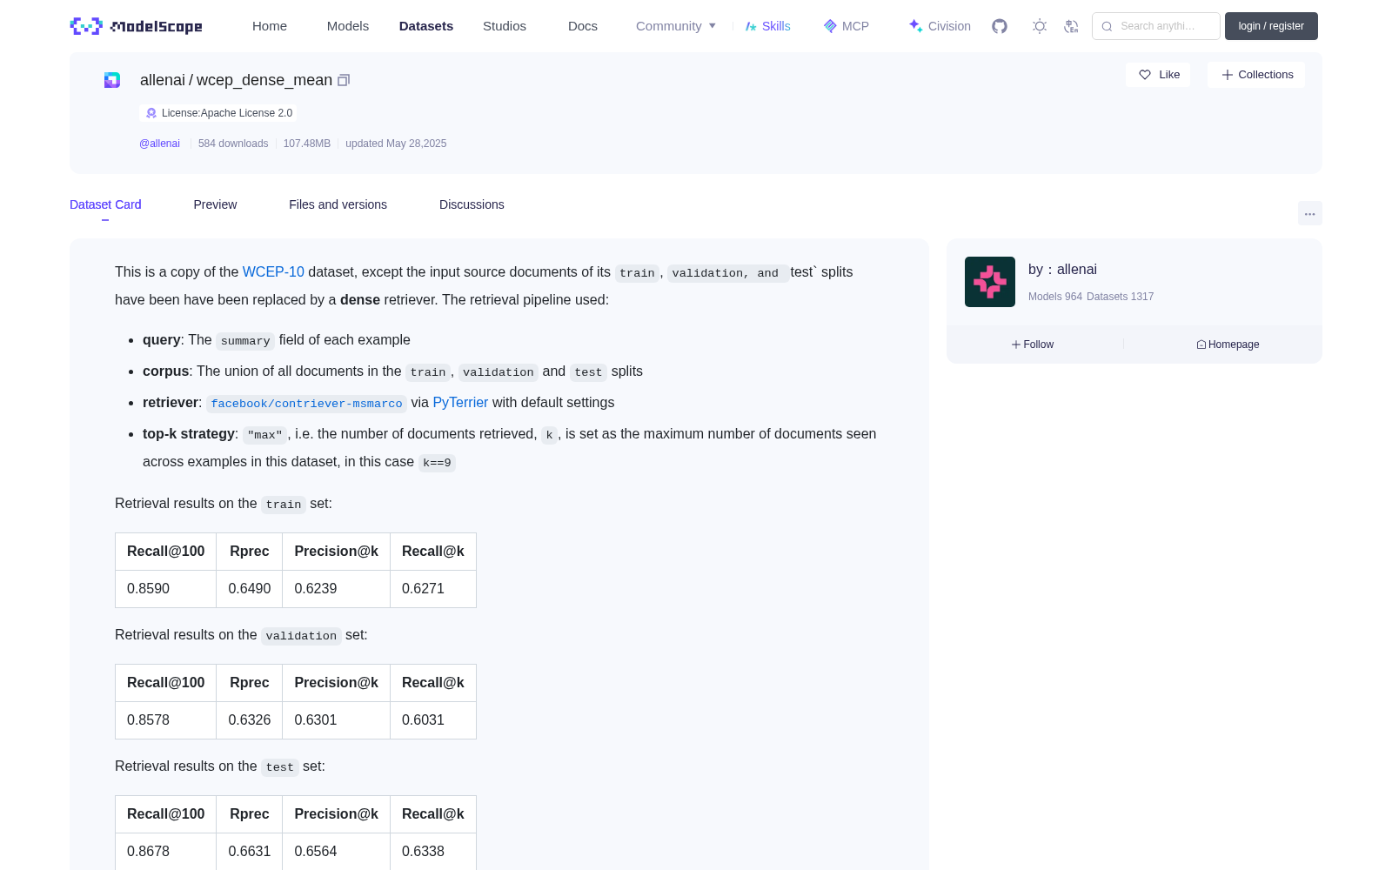This screenshot has width=1392, height=870.
Task: Click test table cell 0.8678
Action: pyautogui.click(x=165, y=852)
